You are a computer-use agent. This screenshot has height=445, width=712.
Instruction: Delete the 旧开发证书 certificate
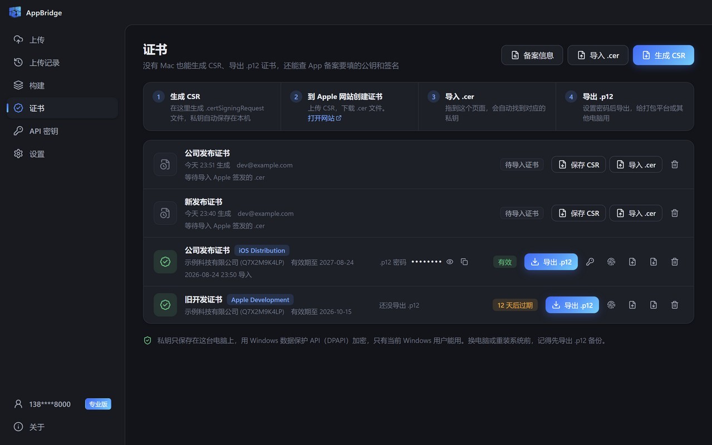675,305
